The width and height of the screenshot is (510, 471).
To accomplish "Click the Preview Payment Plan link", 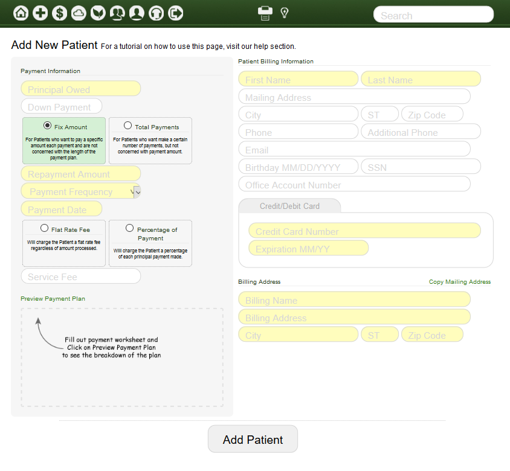I will (53, 299).
